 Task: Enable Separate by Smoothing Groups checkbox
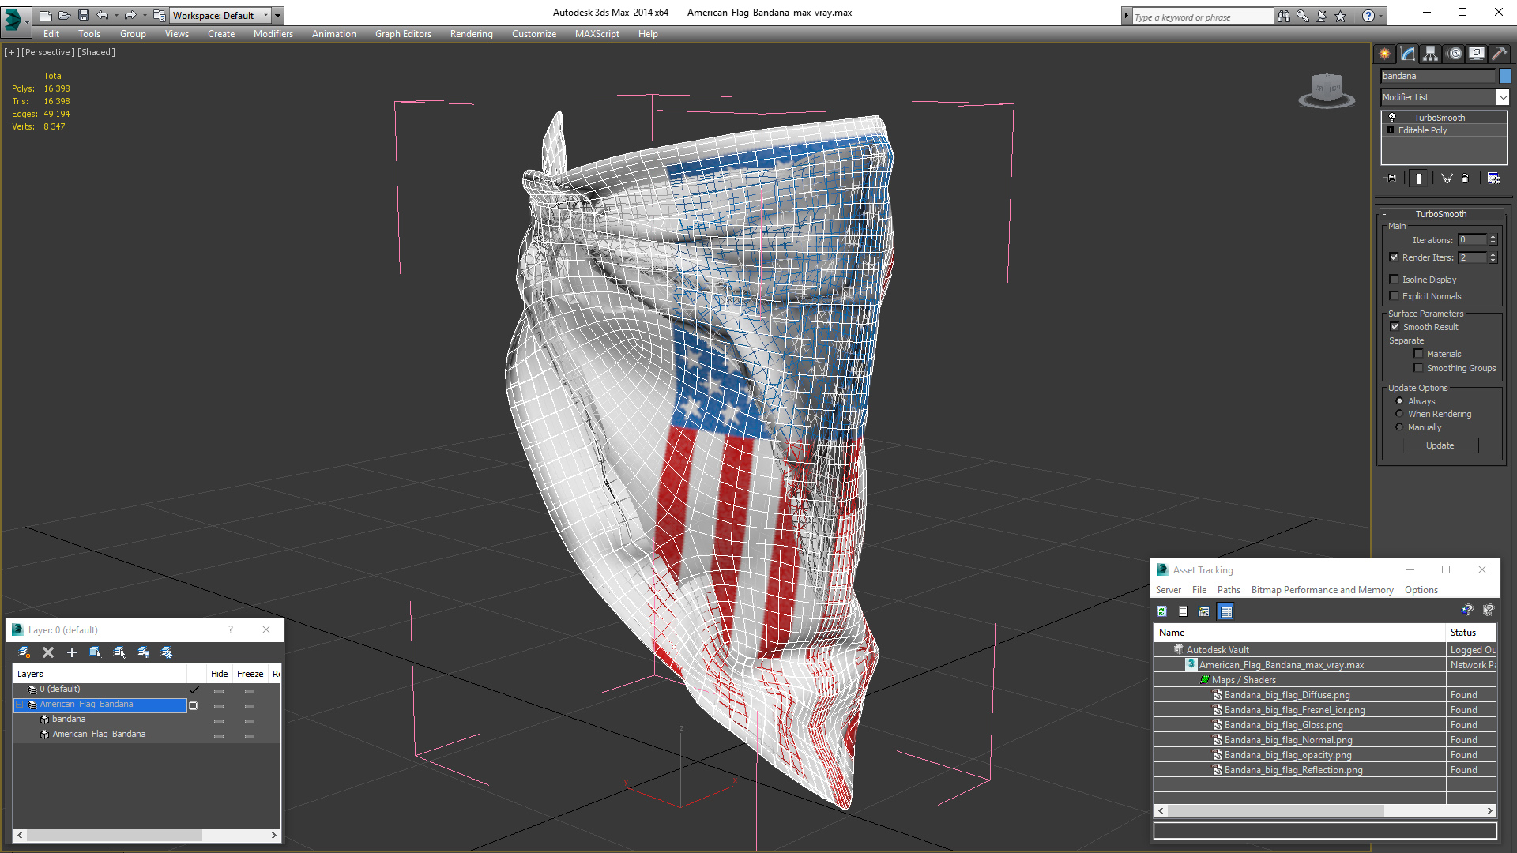click(x=1418, y=368)
